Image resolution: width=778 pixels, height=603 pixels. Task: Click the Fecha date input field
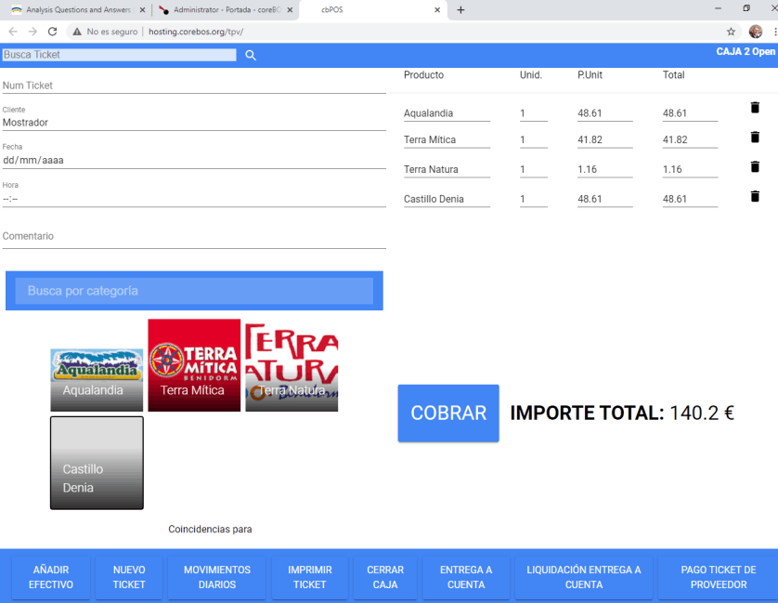click(194, 160)
